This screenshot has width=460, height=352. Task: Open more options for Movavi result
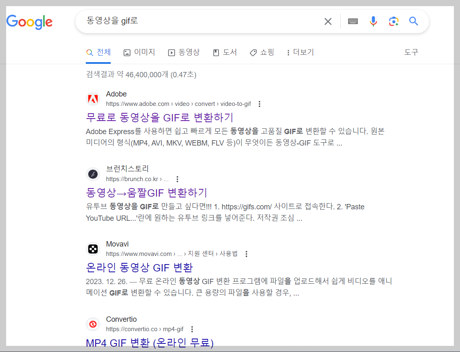point(246,254)
